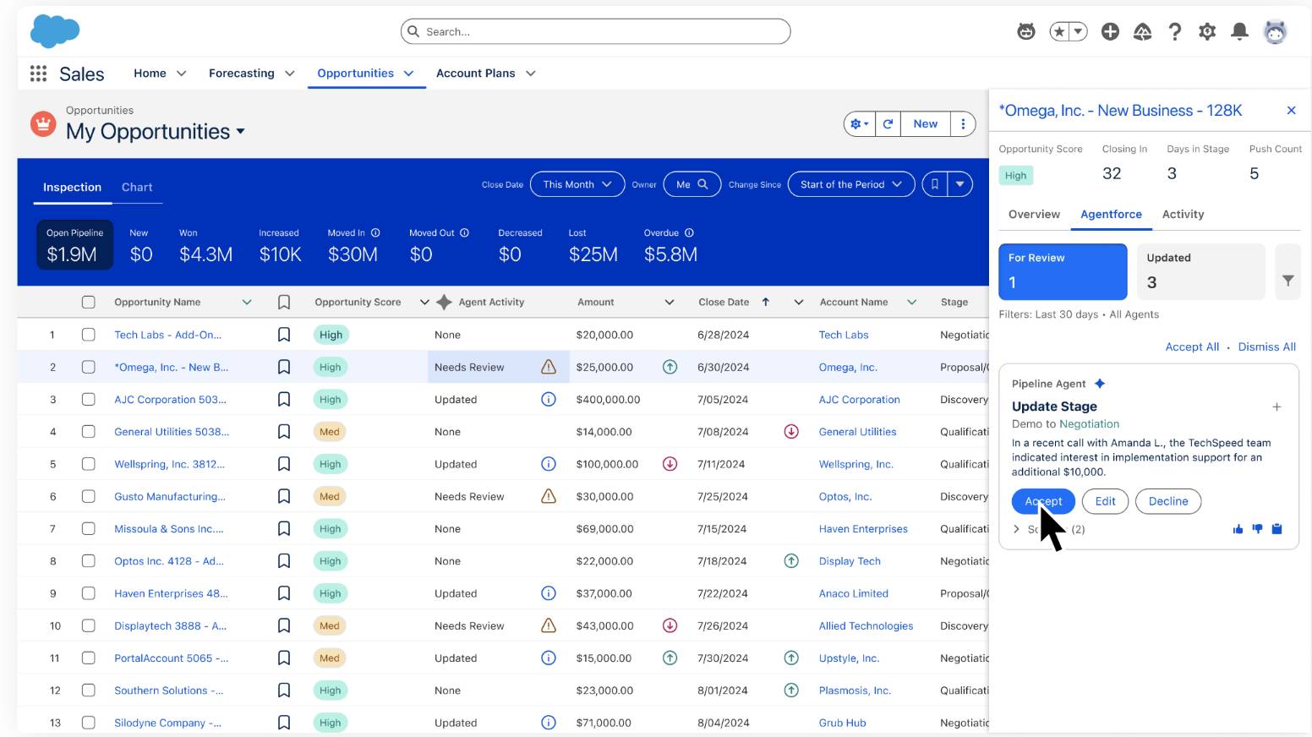
Task: Expand the Account Plans nav chevron
Action: (530, 74)
